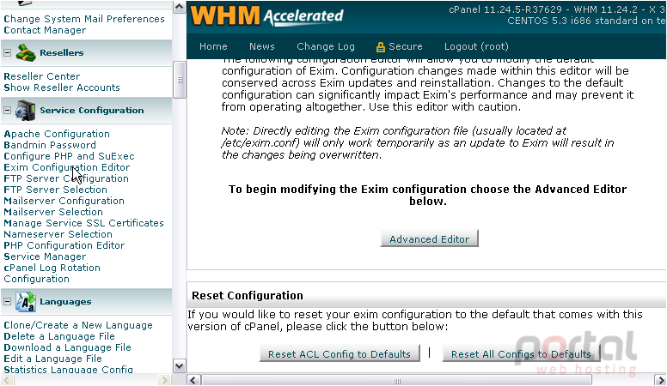Viewport: 667px width, 386px height.
Task: Open PHP Configuration Editor link
Action: tap(64, 245)
